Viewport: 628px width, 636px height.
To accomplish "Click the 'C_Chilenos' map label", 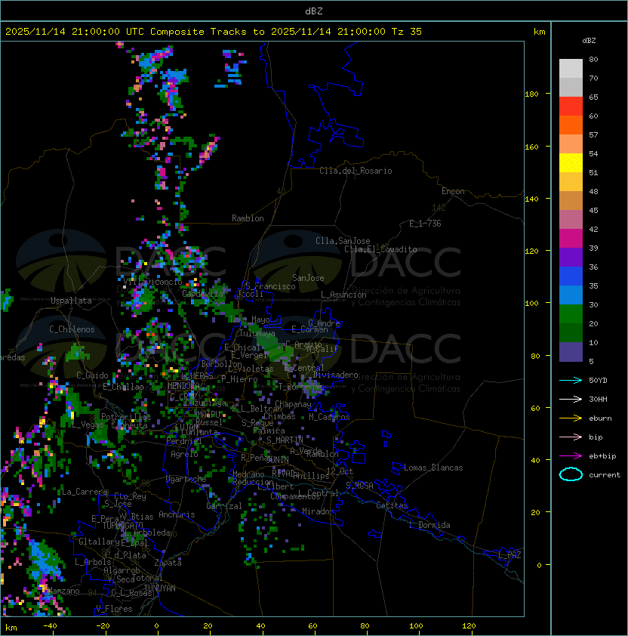I will coord(72,329).
